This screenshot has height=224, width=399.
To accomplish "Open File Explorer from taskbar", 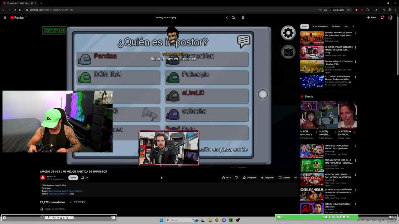I will [210, 220].
